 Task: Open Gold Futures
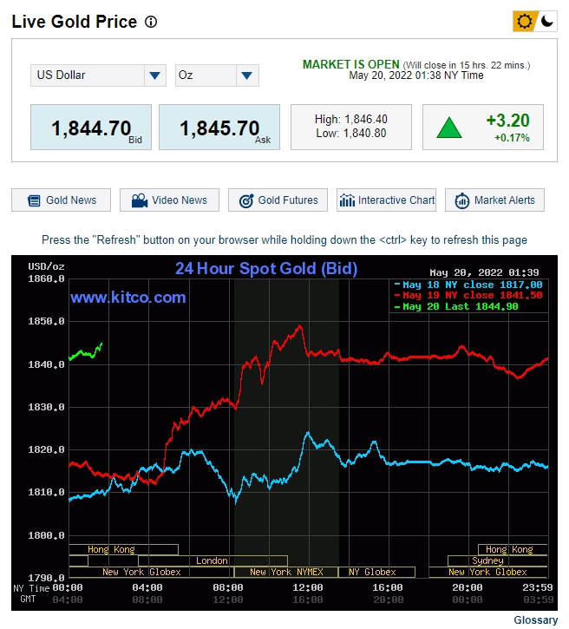(278, 200)
